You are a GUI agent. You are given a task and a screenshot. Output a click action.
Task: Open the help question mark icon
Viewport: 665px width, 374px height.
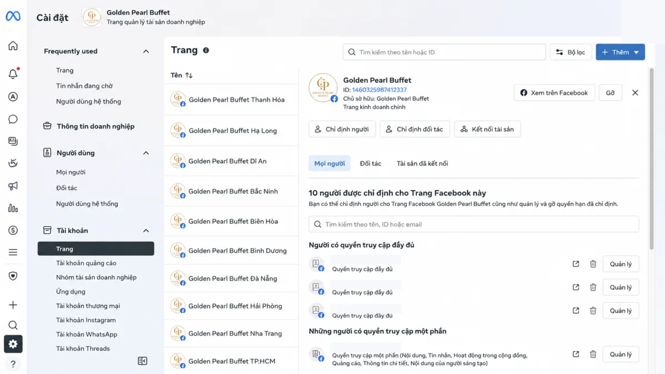tap(13, 364)
